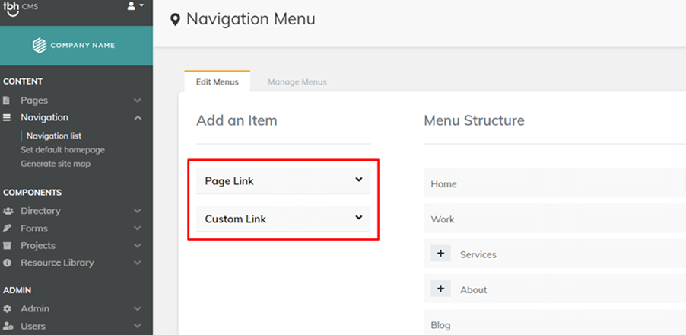The image size is (686, 335).
Task: Click the Admin gear icon
Action: click(x=7, y=308)
